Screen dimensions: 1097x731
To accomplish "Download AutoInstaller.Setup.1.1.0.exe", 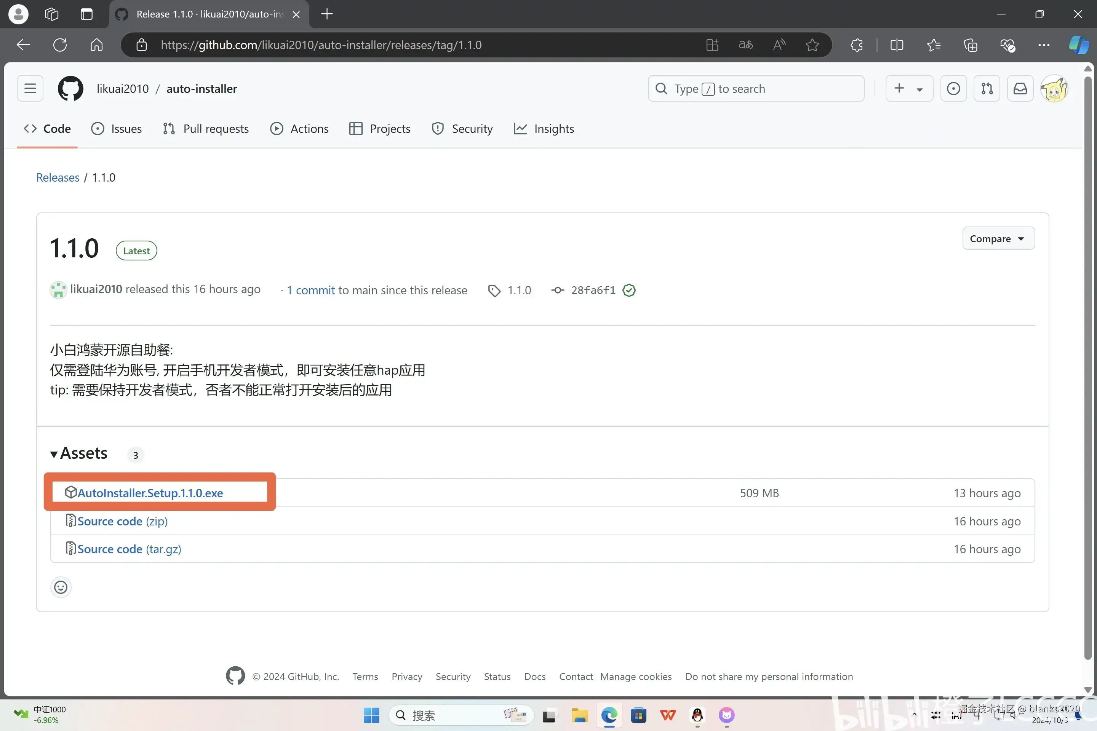I will click(150, 493).
